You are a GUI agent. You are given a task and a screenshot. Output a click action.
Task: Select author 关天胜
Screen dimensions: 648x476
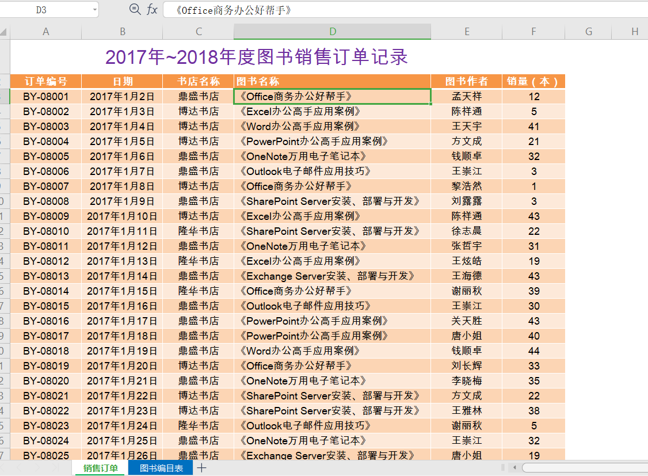(x=467, y=321)
